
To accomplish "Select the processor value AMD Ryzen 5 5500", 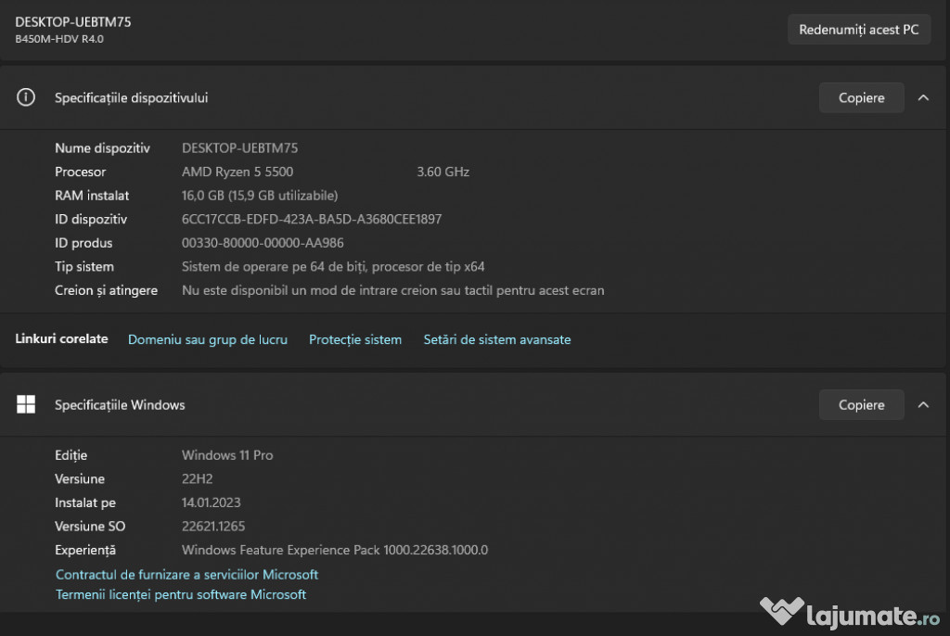I will (x=237, y=172).
